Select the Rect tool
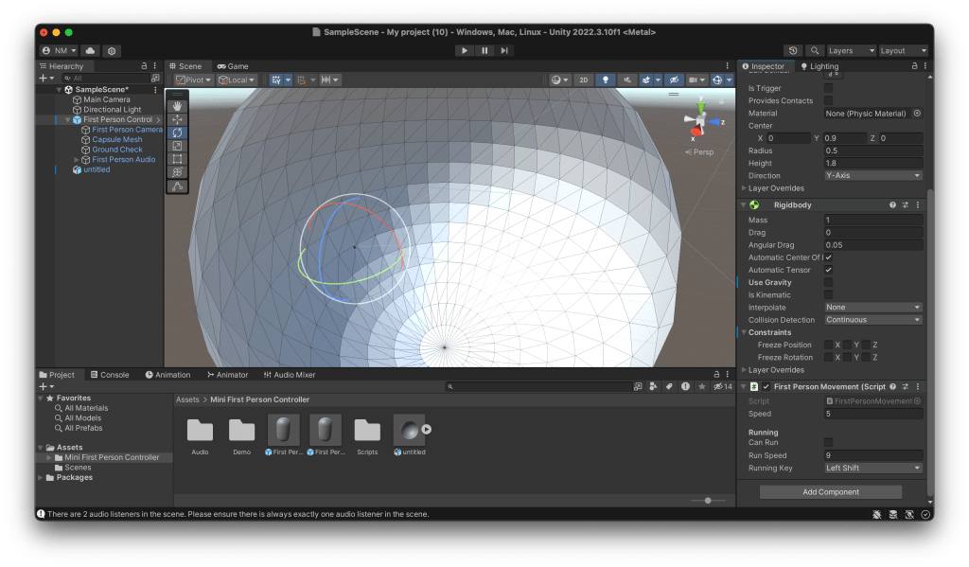 click(177, 159)
